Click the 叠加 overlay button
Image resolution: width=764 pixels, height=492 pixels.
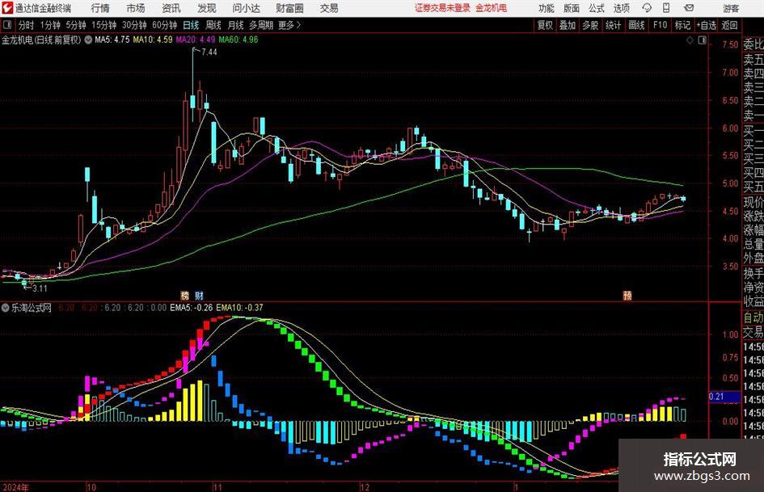coord(568,25)
